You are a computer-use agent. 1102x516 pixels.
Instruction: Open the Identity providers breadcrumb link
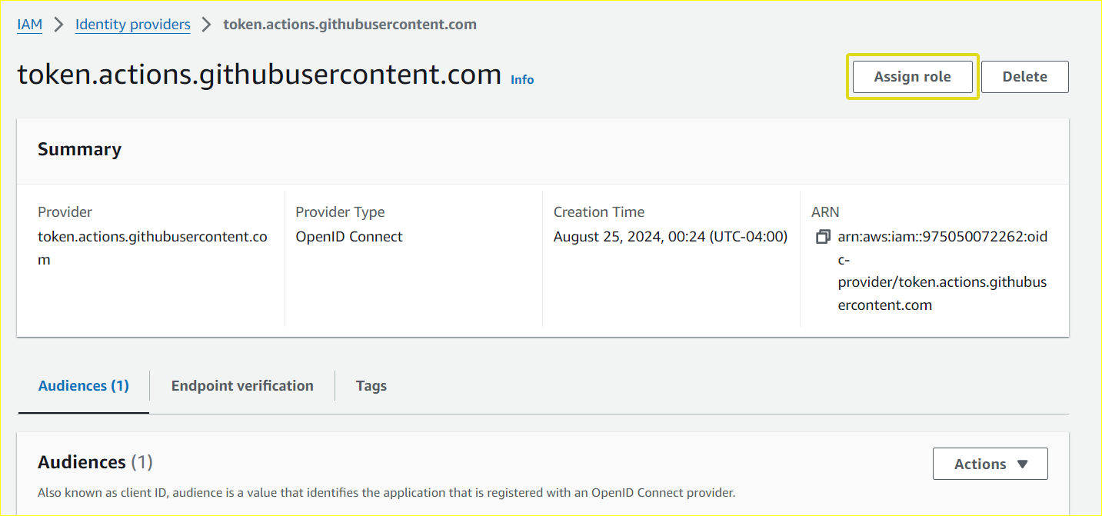[x=132, y=24]
